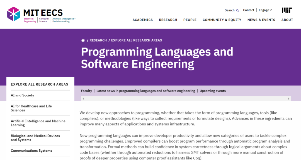Click the left arrow of horizontal scrollbar
The image size is (301, 160).
pos(83,99)
